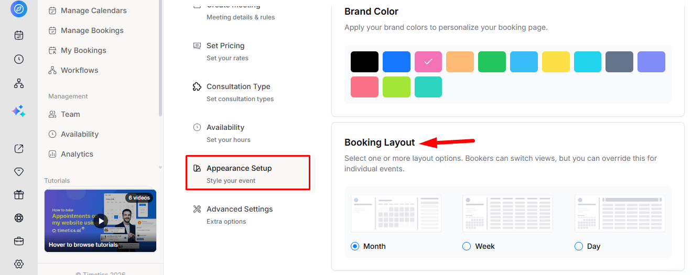692x275 pixels.
Task: Click the diamond icon in left rail
Action: (x=19, y=172)
